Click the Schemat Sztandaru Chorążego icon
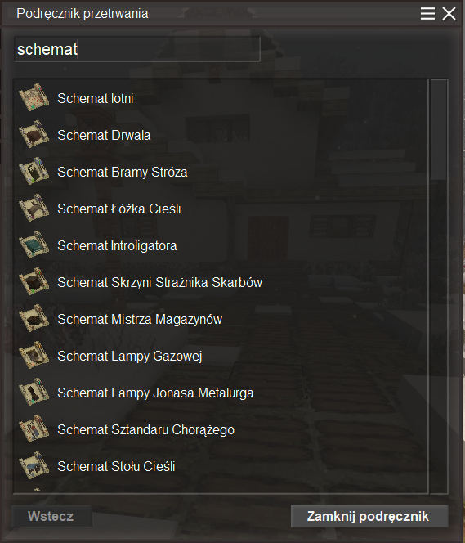Screen dimensions: 465x543 [34, 429]
